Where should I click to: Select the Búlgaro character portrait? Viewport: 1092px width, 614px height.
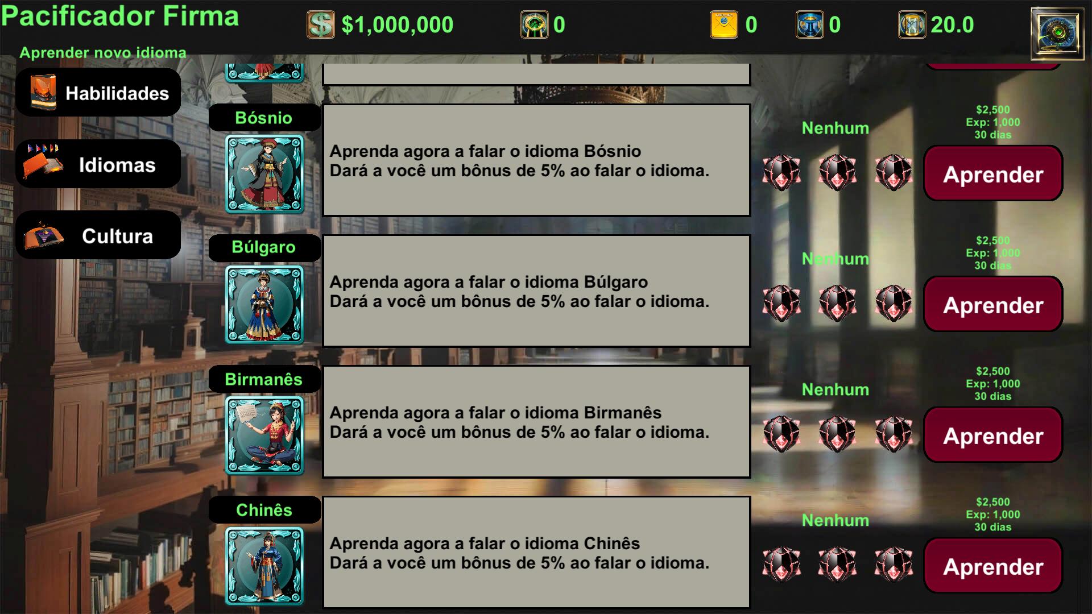(264, 305)
